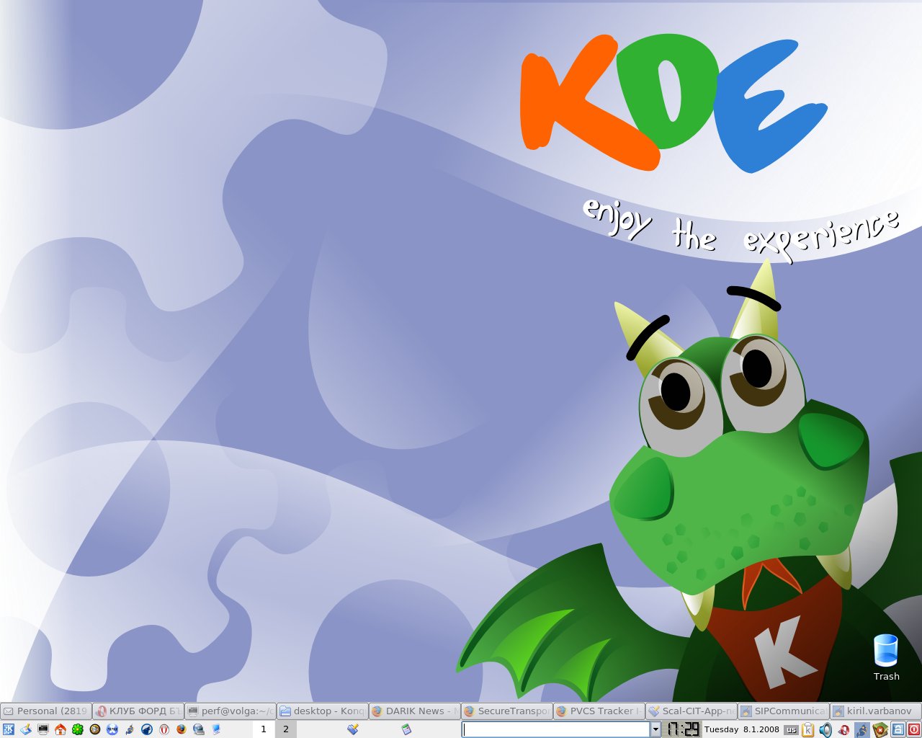Launch the green flower ICQ icon
The image size is (922, 738).
78,729
